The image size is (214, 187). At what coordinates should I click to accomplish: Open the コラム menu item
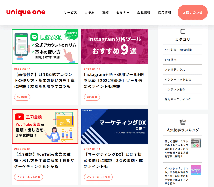pyautogui.click(x=90, y=13)
